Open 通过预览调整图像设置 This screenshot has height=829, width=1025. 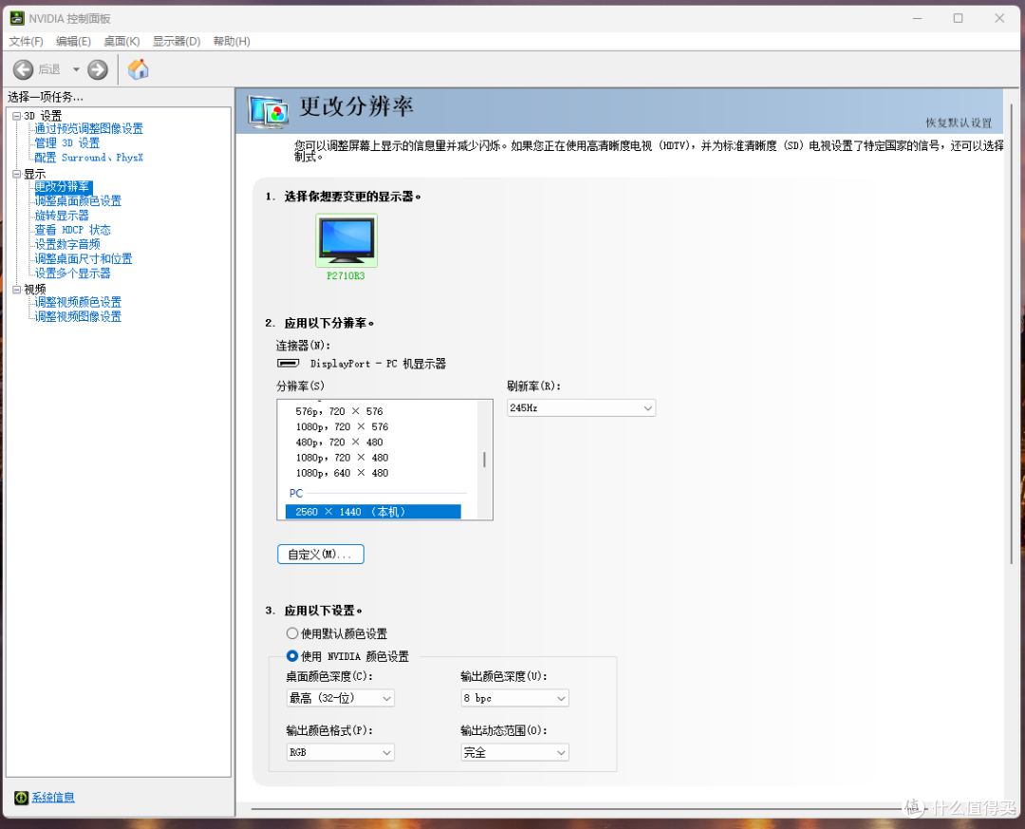[89, 129]
